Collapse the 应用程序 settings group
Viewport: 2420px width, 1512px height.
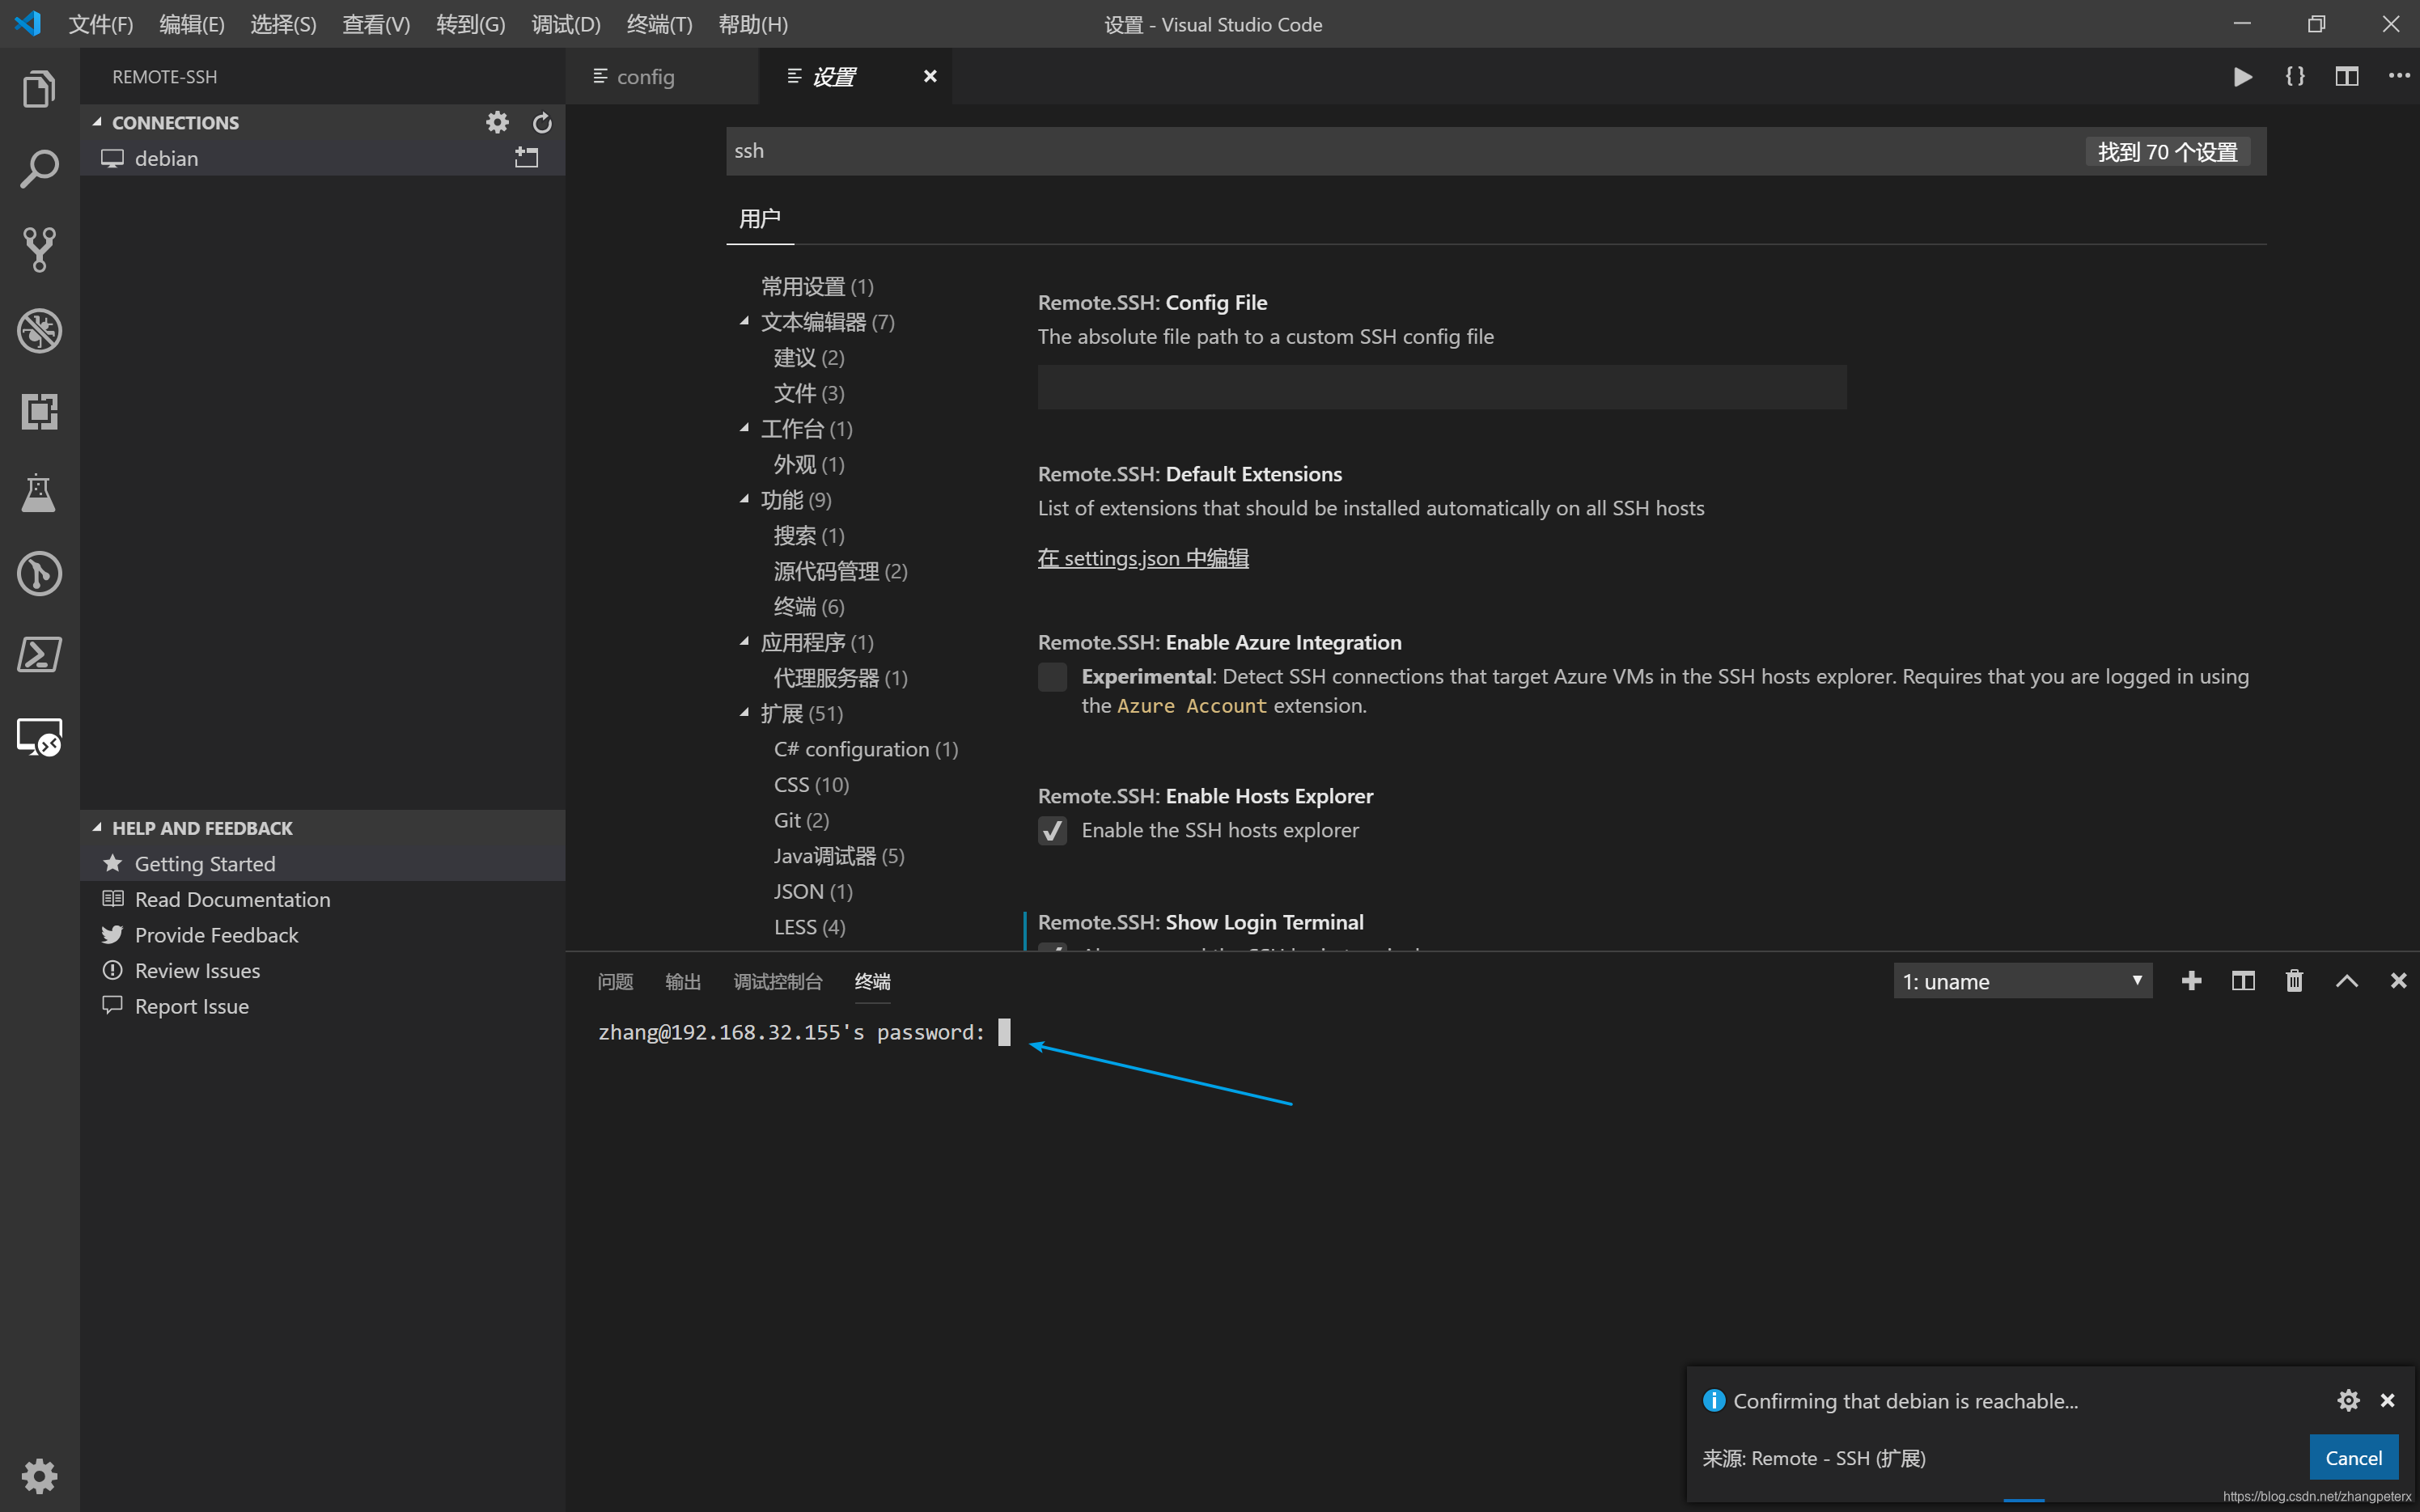tap(744, 642)
